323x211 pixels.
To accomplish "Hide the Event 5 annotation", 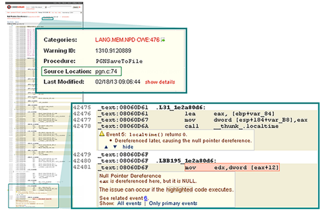I will tap(128, 147).
